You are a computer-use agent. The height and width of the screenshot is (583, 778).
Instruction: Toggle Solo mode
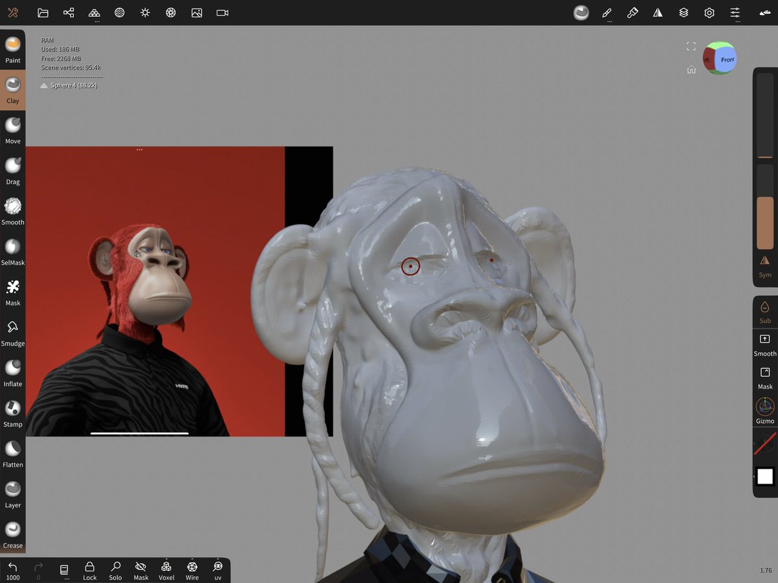115,571
